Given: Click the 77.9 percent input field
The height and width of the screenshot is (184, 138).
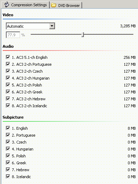Looking at the screenshot, I should tap(13, 35).
